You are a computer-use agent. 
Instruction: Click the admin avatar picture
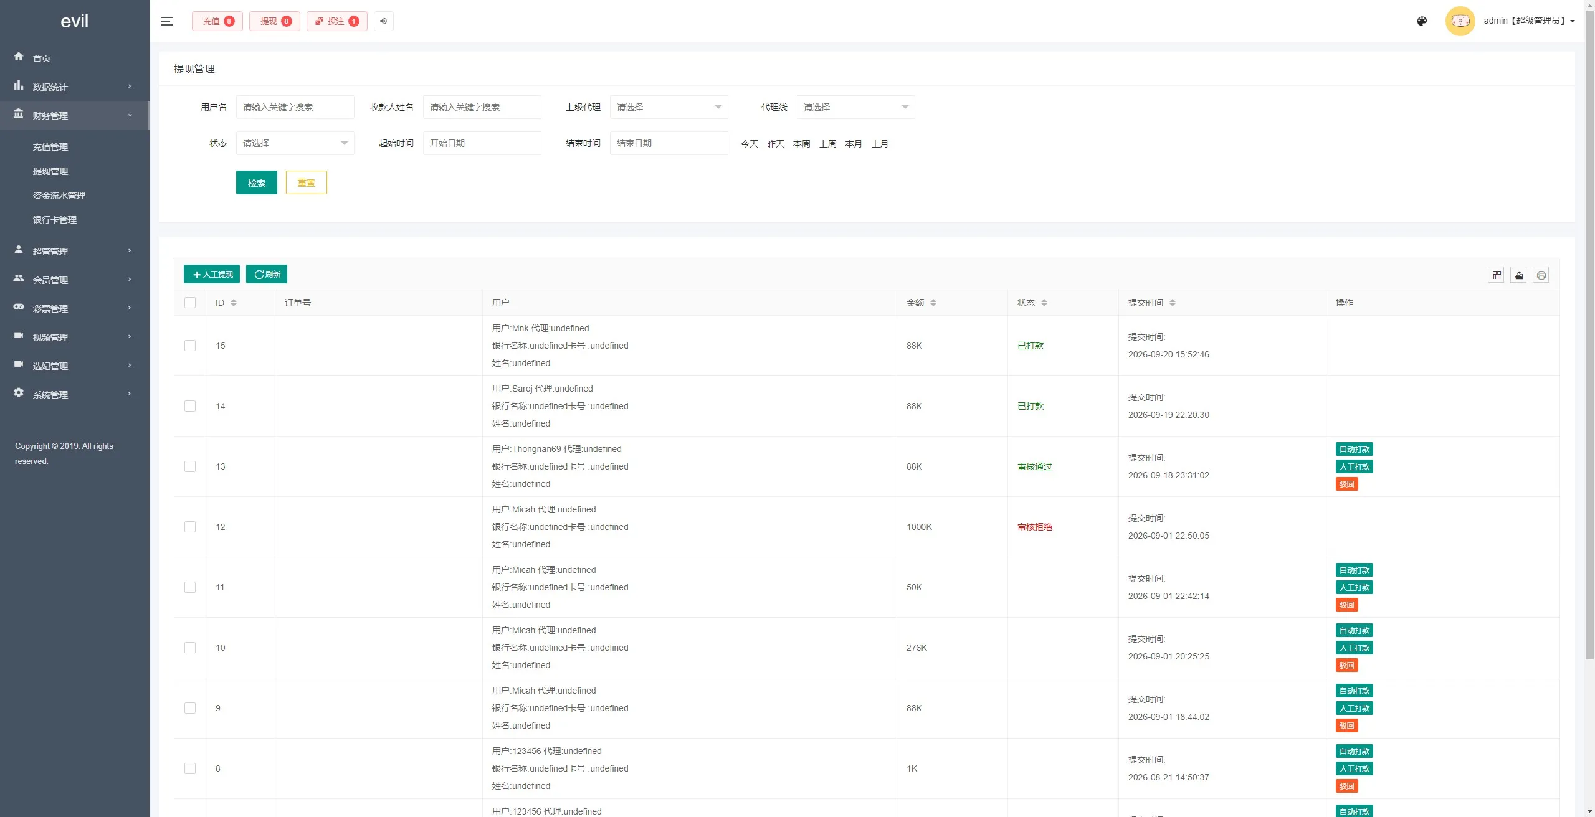click(x=1460, y=21)
